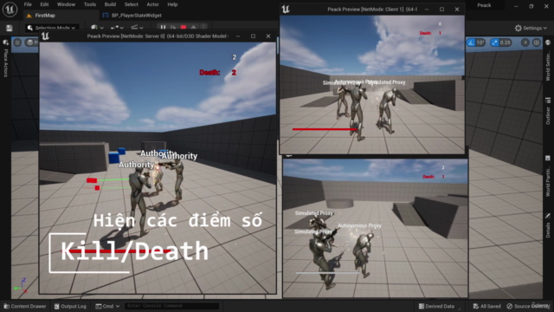Screen dimensions: 554x312
Task: Open the Edit menu
Action: coord(44,4)
